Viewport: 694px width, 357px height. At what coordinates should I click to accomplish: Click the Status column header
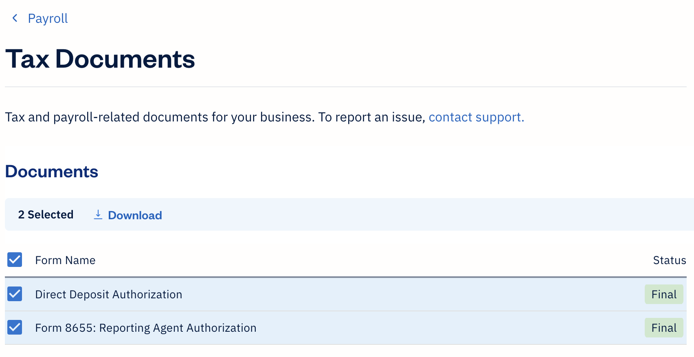click(x=670, y=260)
